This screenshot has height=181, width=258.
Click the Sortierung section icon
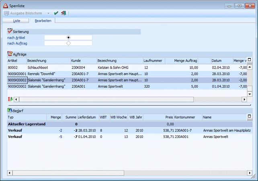coord(10,31)
